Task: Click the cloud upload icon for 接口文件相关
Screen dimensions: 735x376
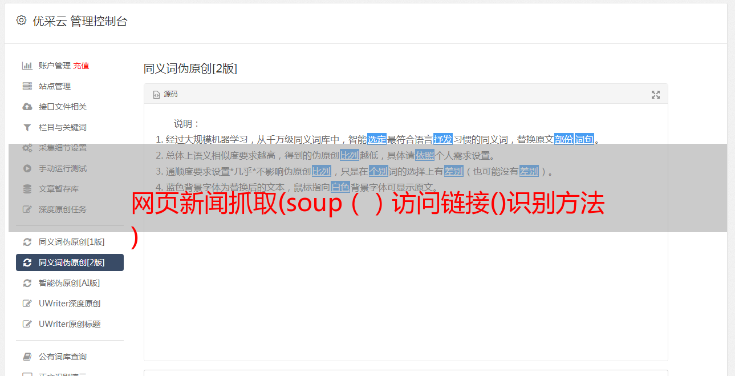Action: click(x=27, y=107)
